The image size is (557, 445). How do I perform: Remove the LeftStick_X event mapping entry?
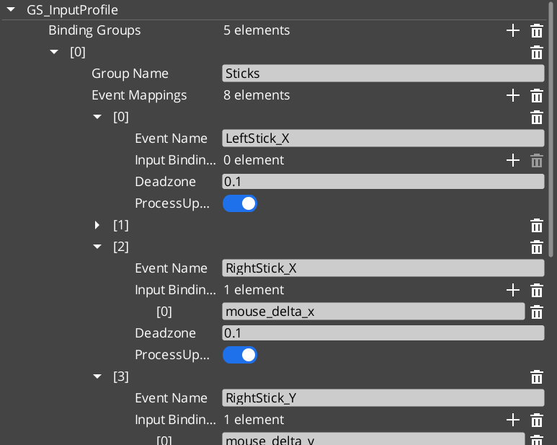point(536,117)
